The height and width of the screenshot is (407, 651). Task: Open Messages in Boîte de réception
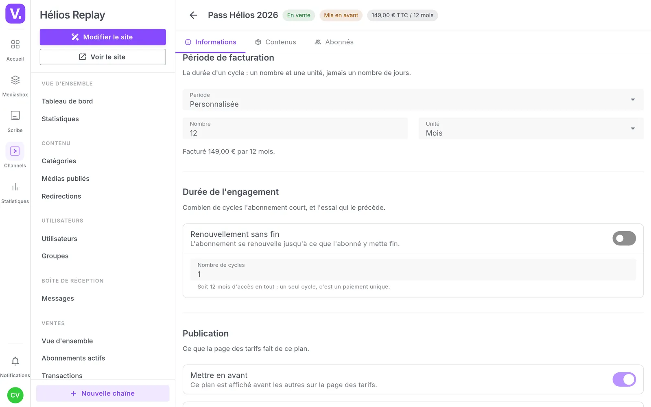coord(58,298)
